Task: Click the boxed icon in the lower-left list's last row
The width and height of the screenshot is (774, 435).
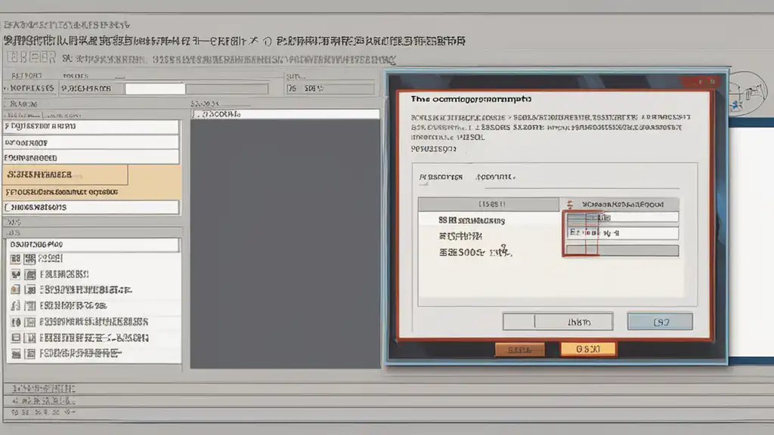Action: click(x=30, y=353)
